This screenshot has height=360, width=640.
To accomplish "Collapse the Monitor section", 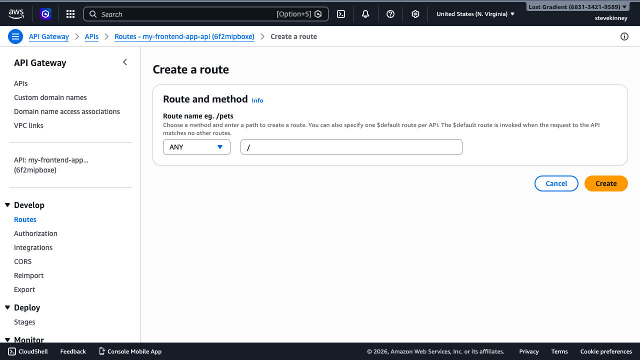I will click(7, 340).
